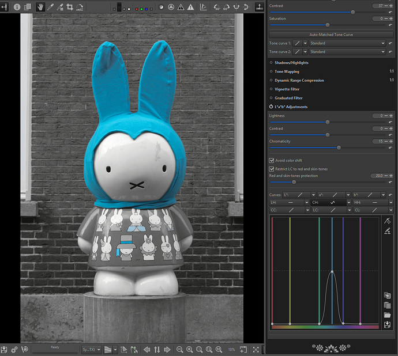This screenshot has height=356, width=398.
Task: Toggle clipped highlights warning indicator
Action: tap(190, 7)
